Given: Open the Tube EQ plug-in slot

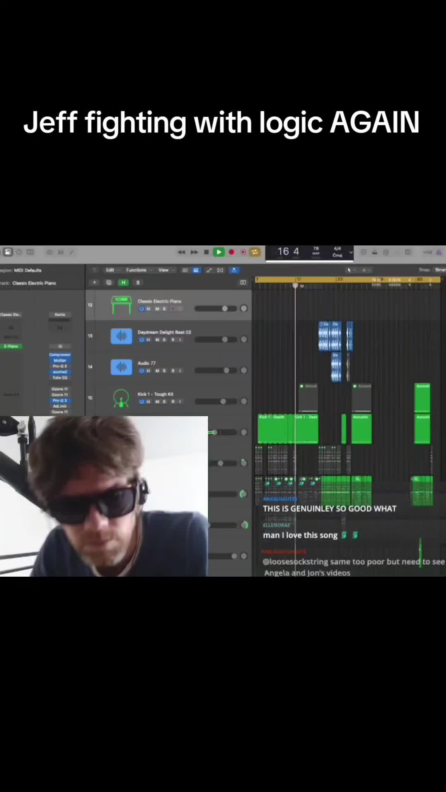Looking at the screenshot, I should click(x=60, y=378).
